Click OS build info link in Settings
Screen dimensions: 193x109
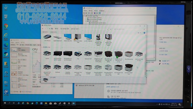163,55
